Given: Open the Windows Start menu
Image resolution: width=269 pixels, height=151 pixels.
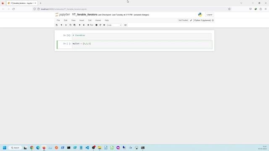Looking at the screenshot, I should click(5, 148).
